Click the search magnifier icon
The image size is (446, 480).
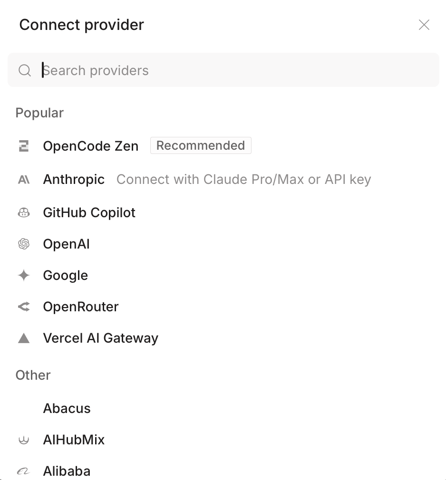click(25, 70)
